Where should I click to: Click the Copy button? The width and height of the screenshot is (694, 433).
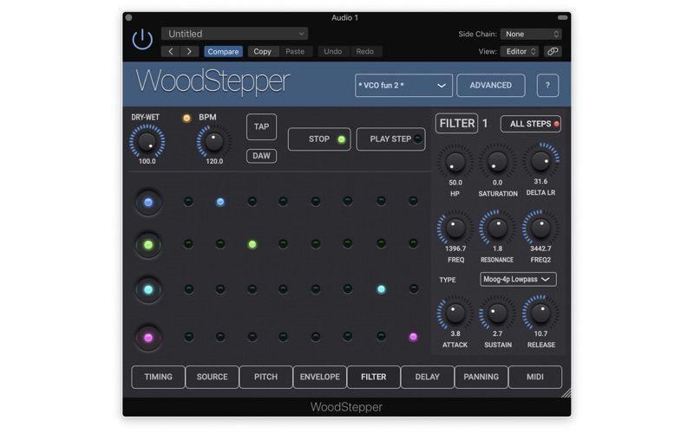[x=262, y=52]
